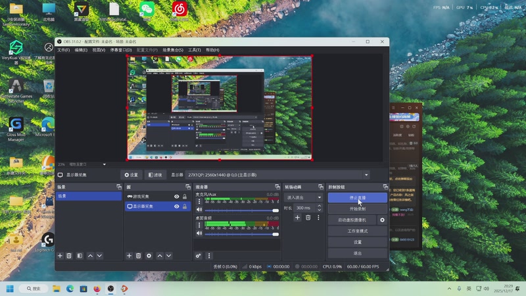Click the 300 ms duration field
The width and height of the screenshot is (526, 296).
pyautogui.click(x=305, y=208)
